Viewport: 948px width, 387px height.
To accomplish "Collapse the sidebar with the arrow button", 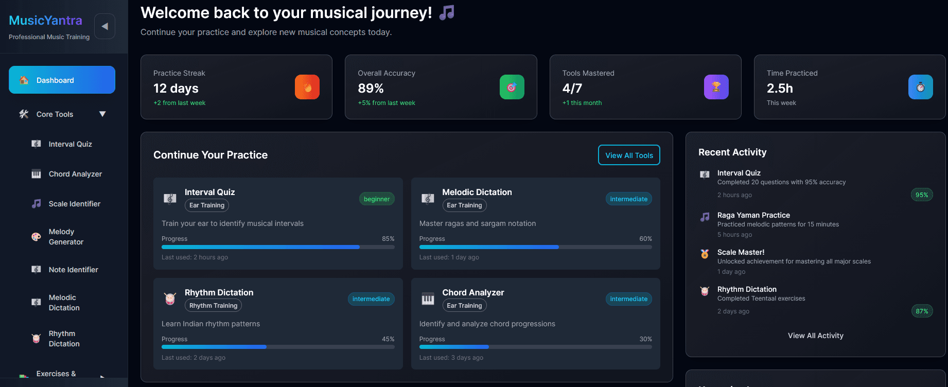I will point(104,26).
